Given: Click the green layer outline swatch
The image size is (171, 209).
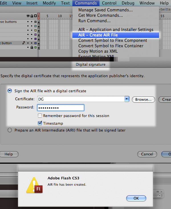Looking at the screenshot, I should pos(35,47).
